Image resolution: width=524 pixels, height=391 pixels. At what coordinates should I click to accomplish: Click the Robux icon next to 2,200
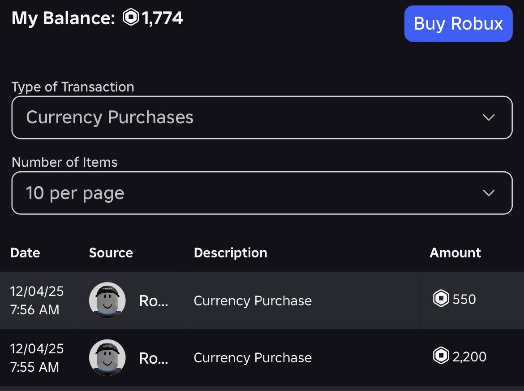(441, 356)
